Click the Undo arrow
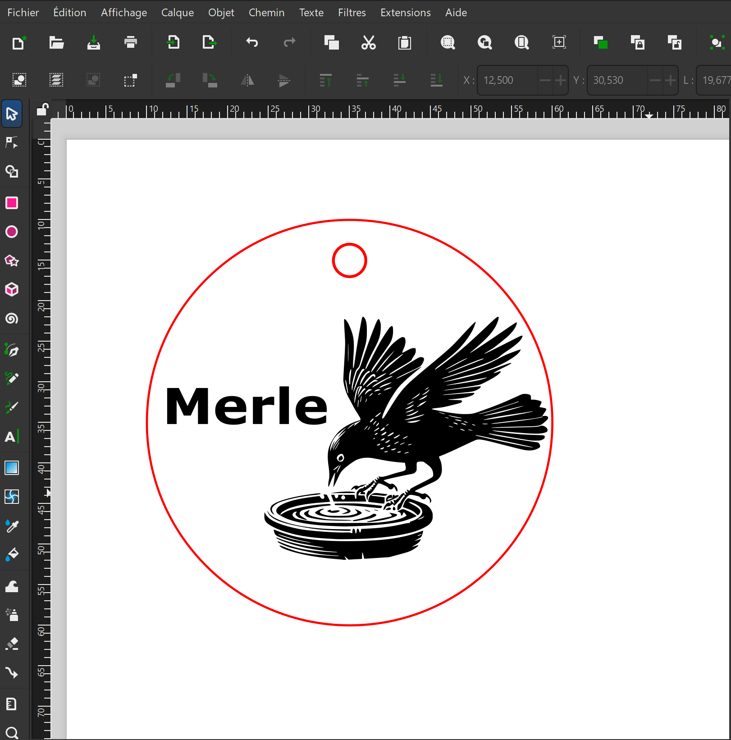 click(x=252, y=43)
